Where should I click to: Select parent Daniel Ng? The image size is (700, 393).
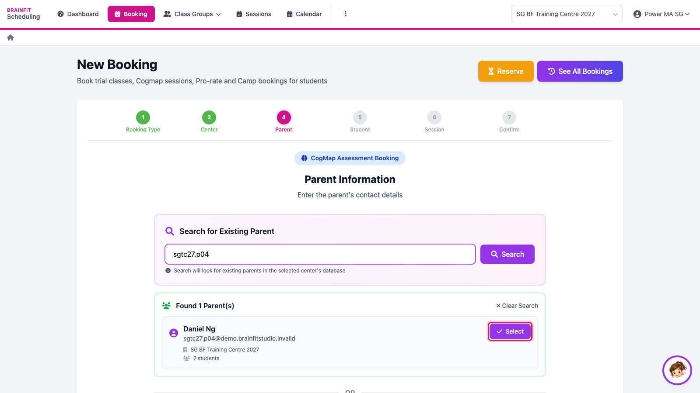[510, 331]
